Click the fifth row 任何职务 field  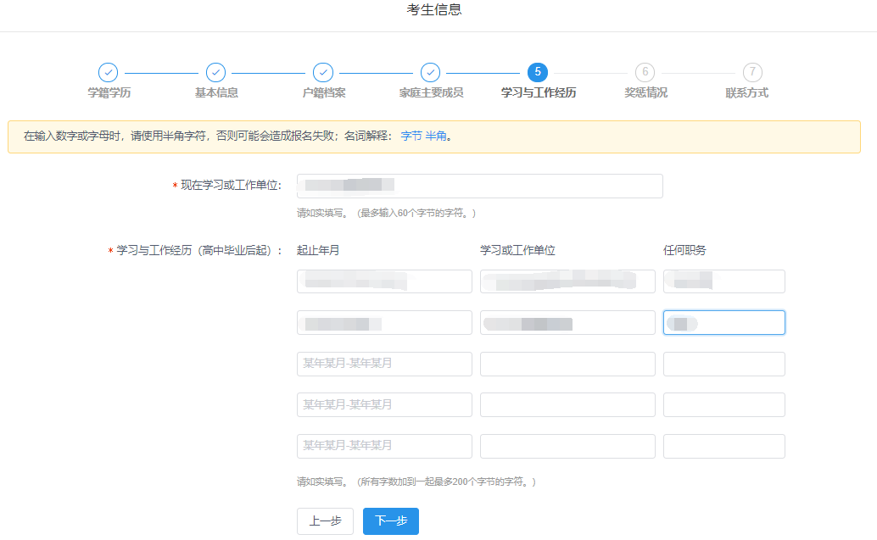[723, 446]
